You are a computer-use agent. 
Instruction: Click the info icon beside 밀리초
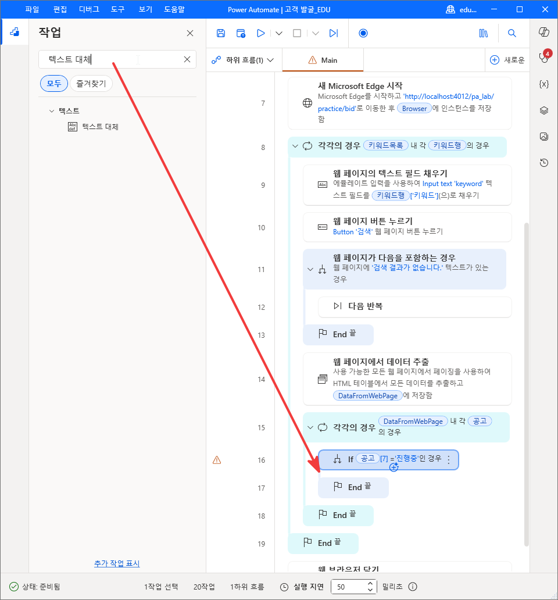pyautogui.click(x=413, y=587)
